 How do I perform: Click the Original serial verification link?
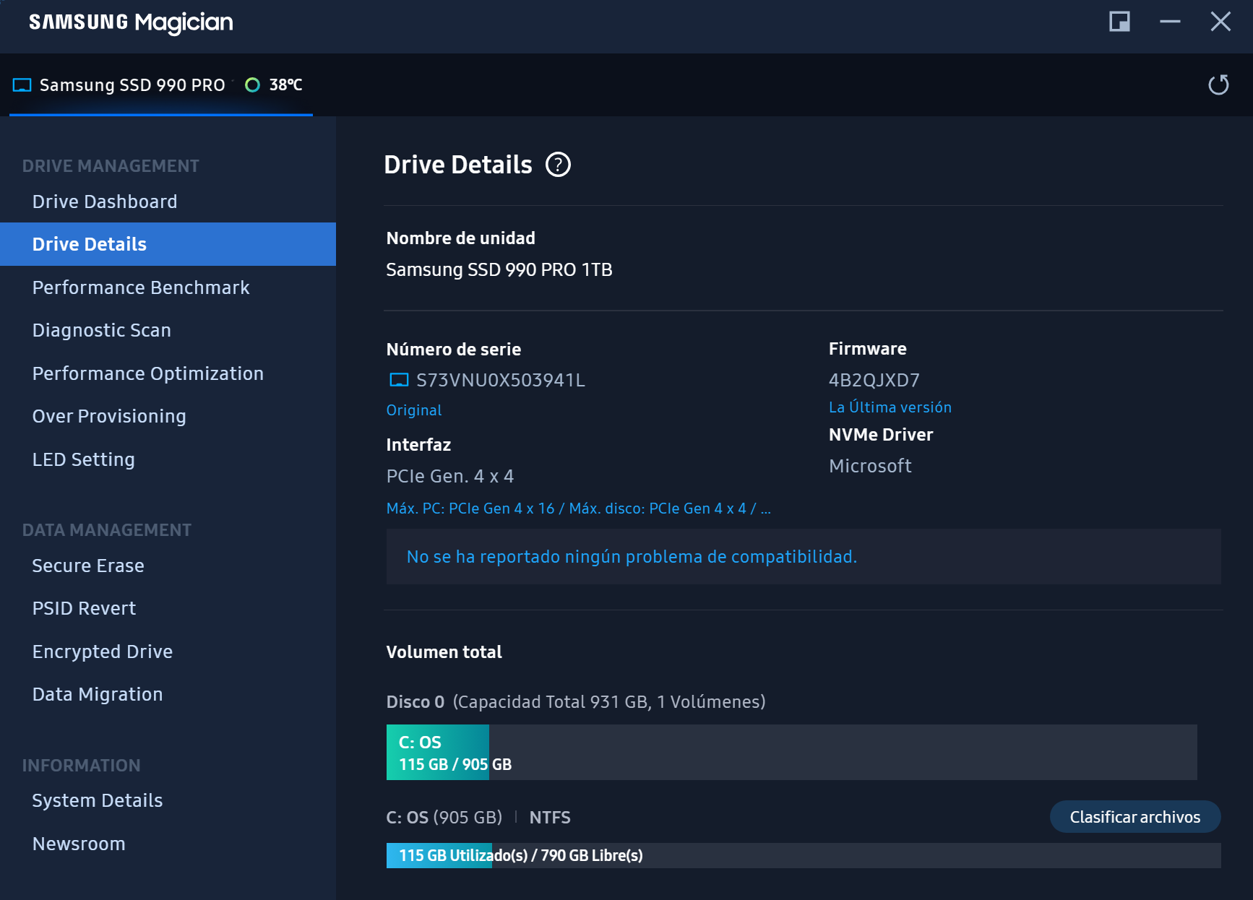coord(413,410)
